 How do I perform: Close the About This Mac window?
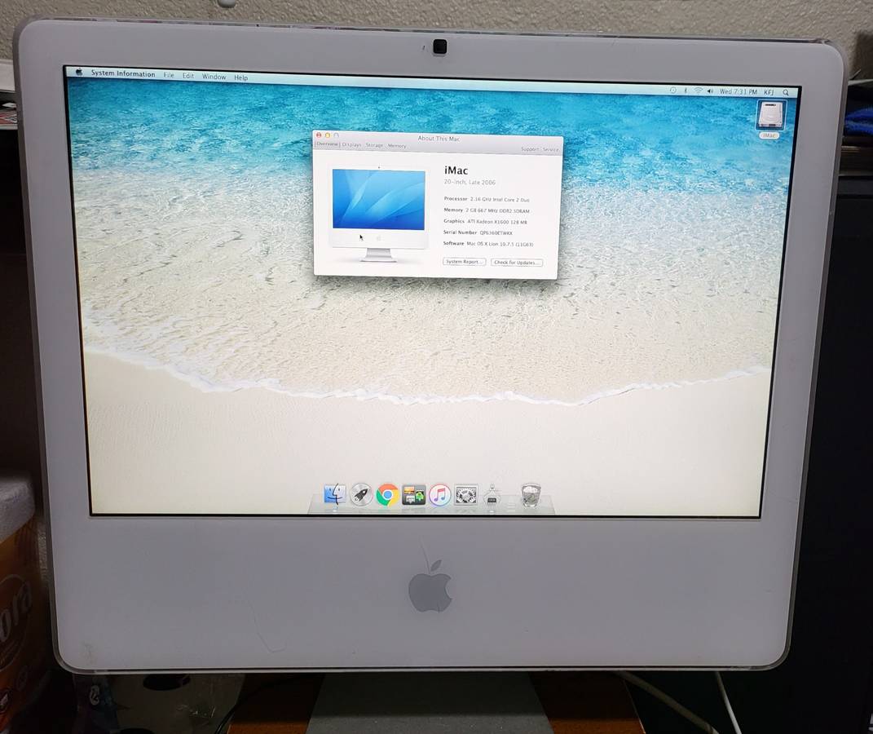pyautogui.click(x=319, y=135)
